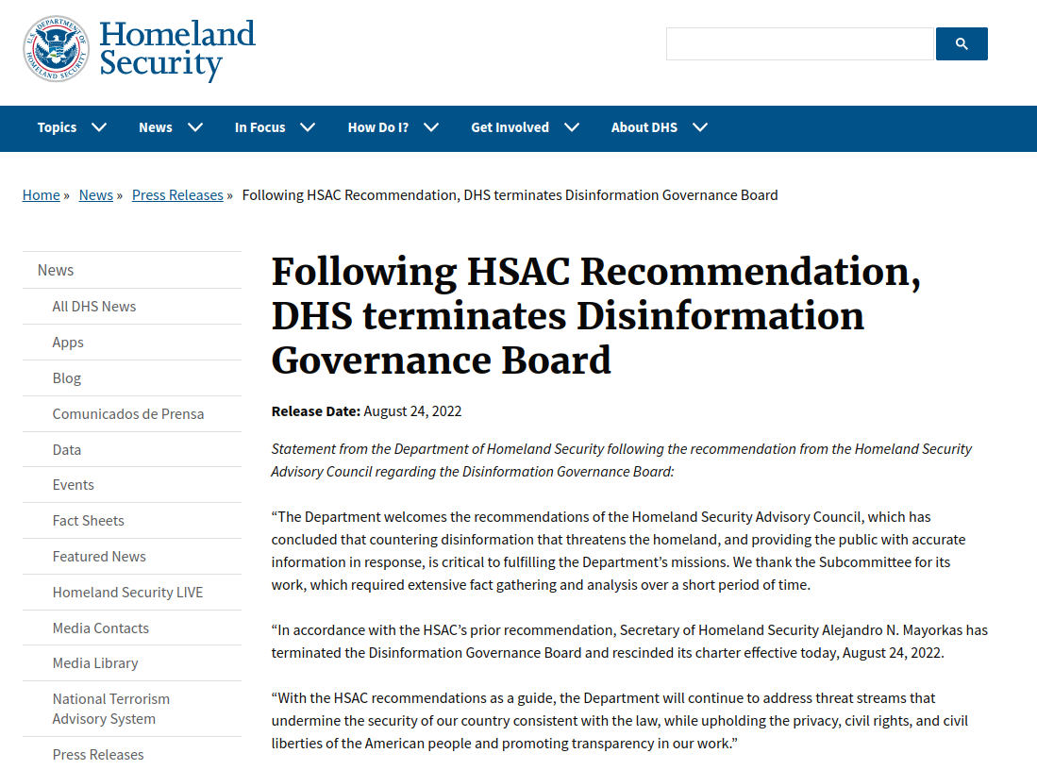Open National Terrorism Advisory System link
This screenshot has height=770, width=1037.
[131, 709]
